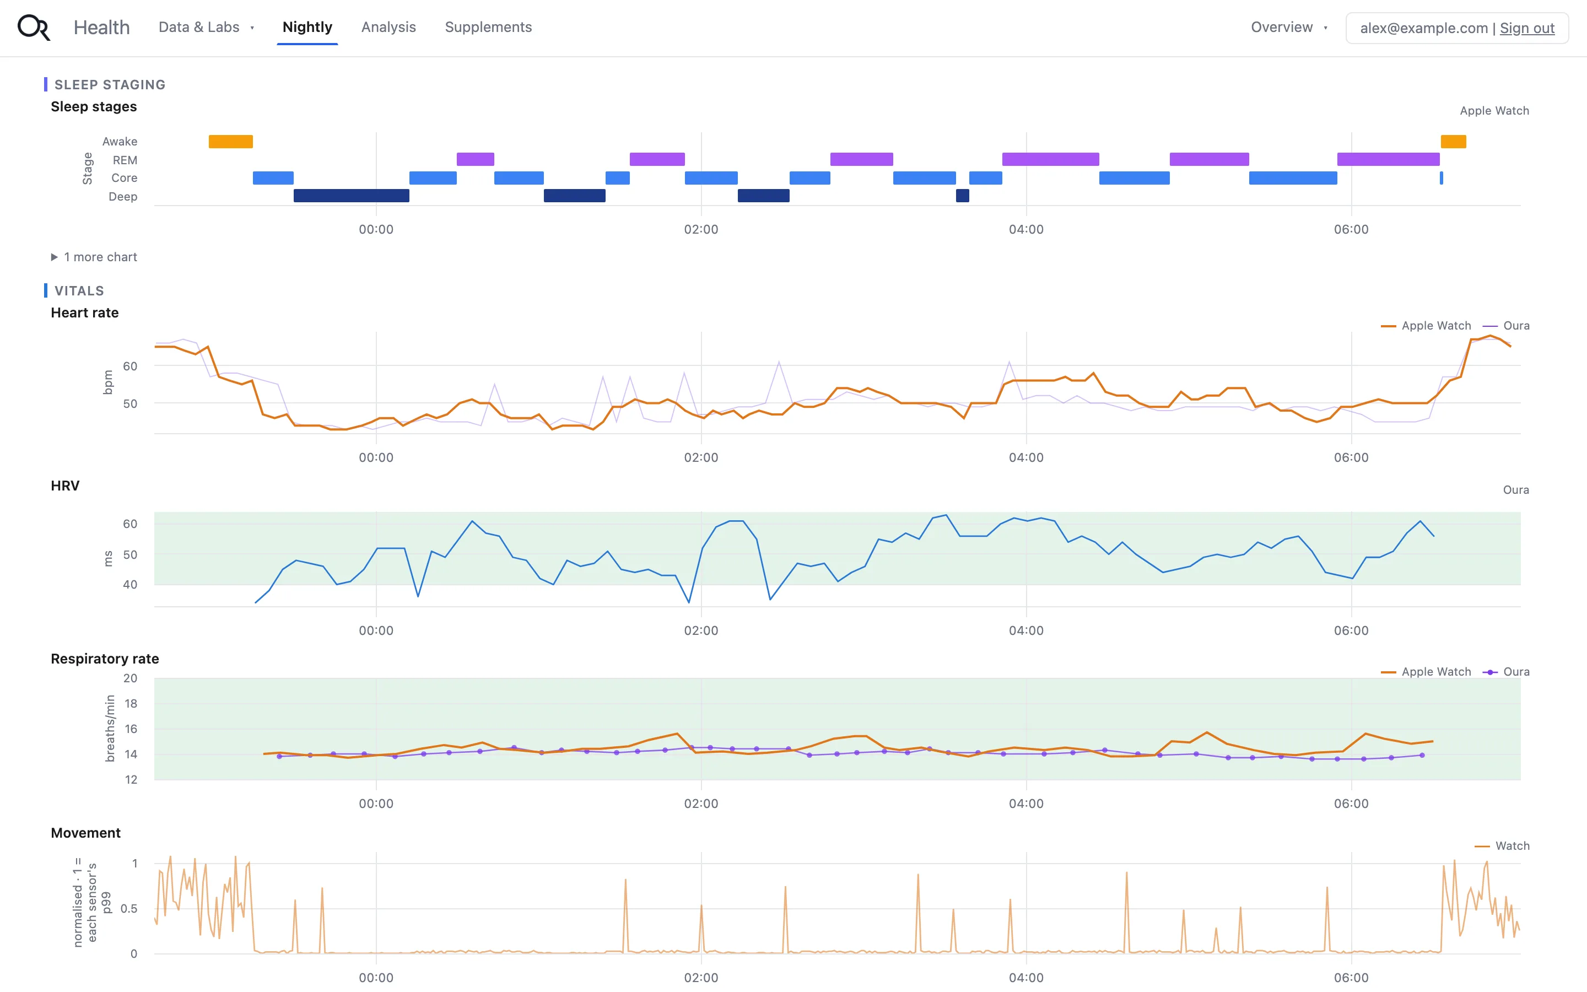Viewport: 1587px width, 992px height.
Task: Click the first Deep sleep bar before 00:00
Action: [x=352, y=196]
